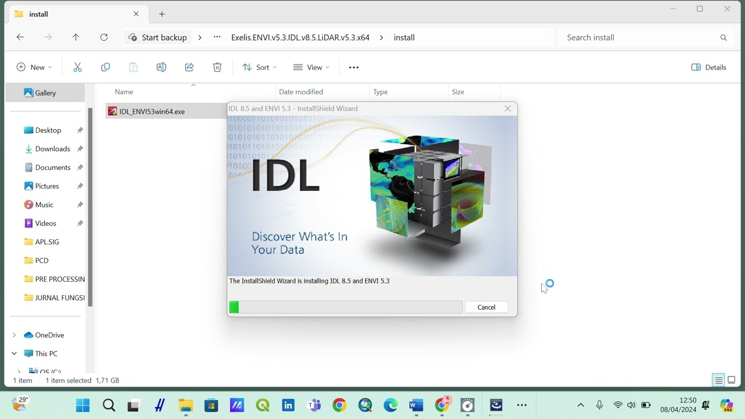Image resolution: width=745 pixels, height=419 pixels.
Task: Open the Copilot preview icon
Action: [726, 405]
